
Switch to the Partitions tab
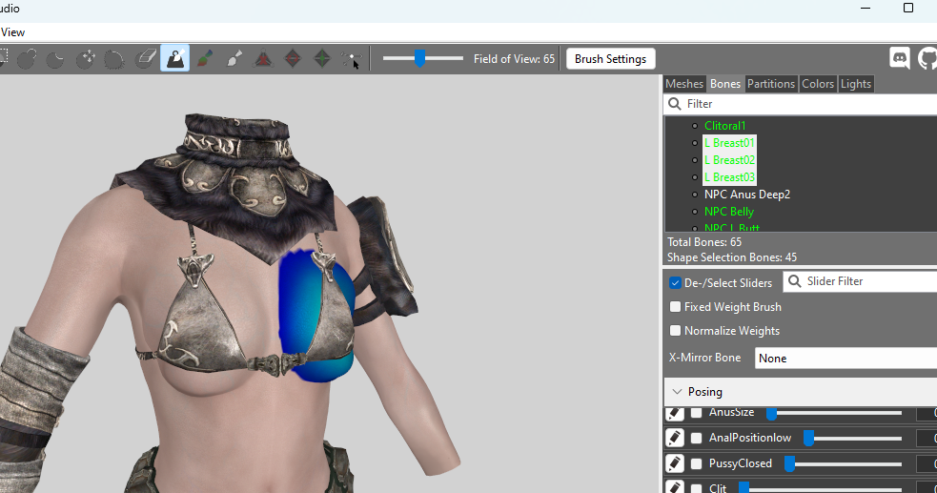[771, 84]
